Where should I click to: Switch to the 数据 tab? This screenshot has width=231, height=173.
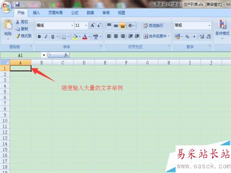pos(90,12)
